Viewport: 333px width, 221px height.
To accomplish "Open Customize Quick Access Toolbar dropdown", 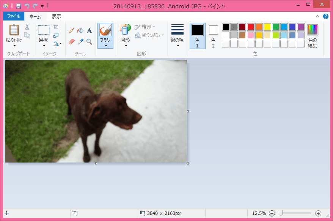I will [x=42, y=6].
